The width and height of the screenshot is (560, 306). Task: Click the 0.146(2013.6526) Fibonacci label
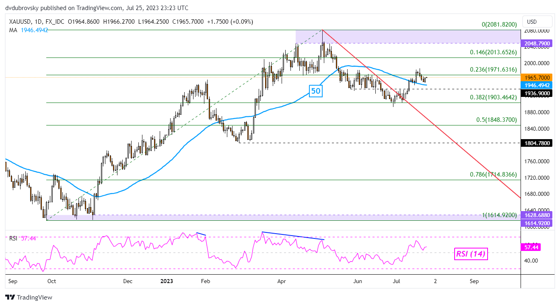click(493, 52)
